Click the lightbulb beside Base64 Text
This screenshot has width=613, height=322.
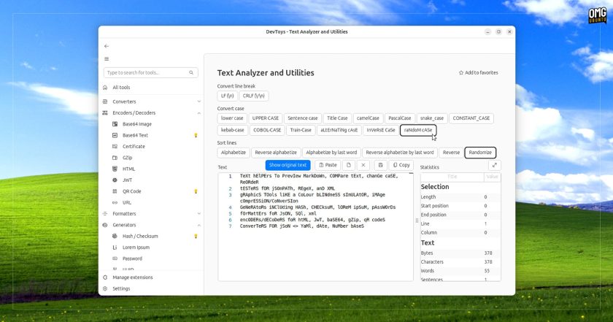pyautogui.click(x=196, y=135)
